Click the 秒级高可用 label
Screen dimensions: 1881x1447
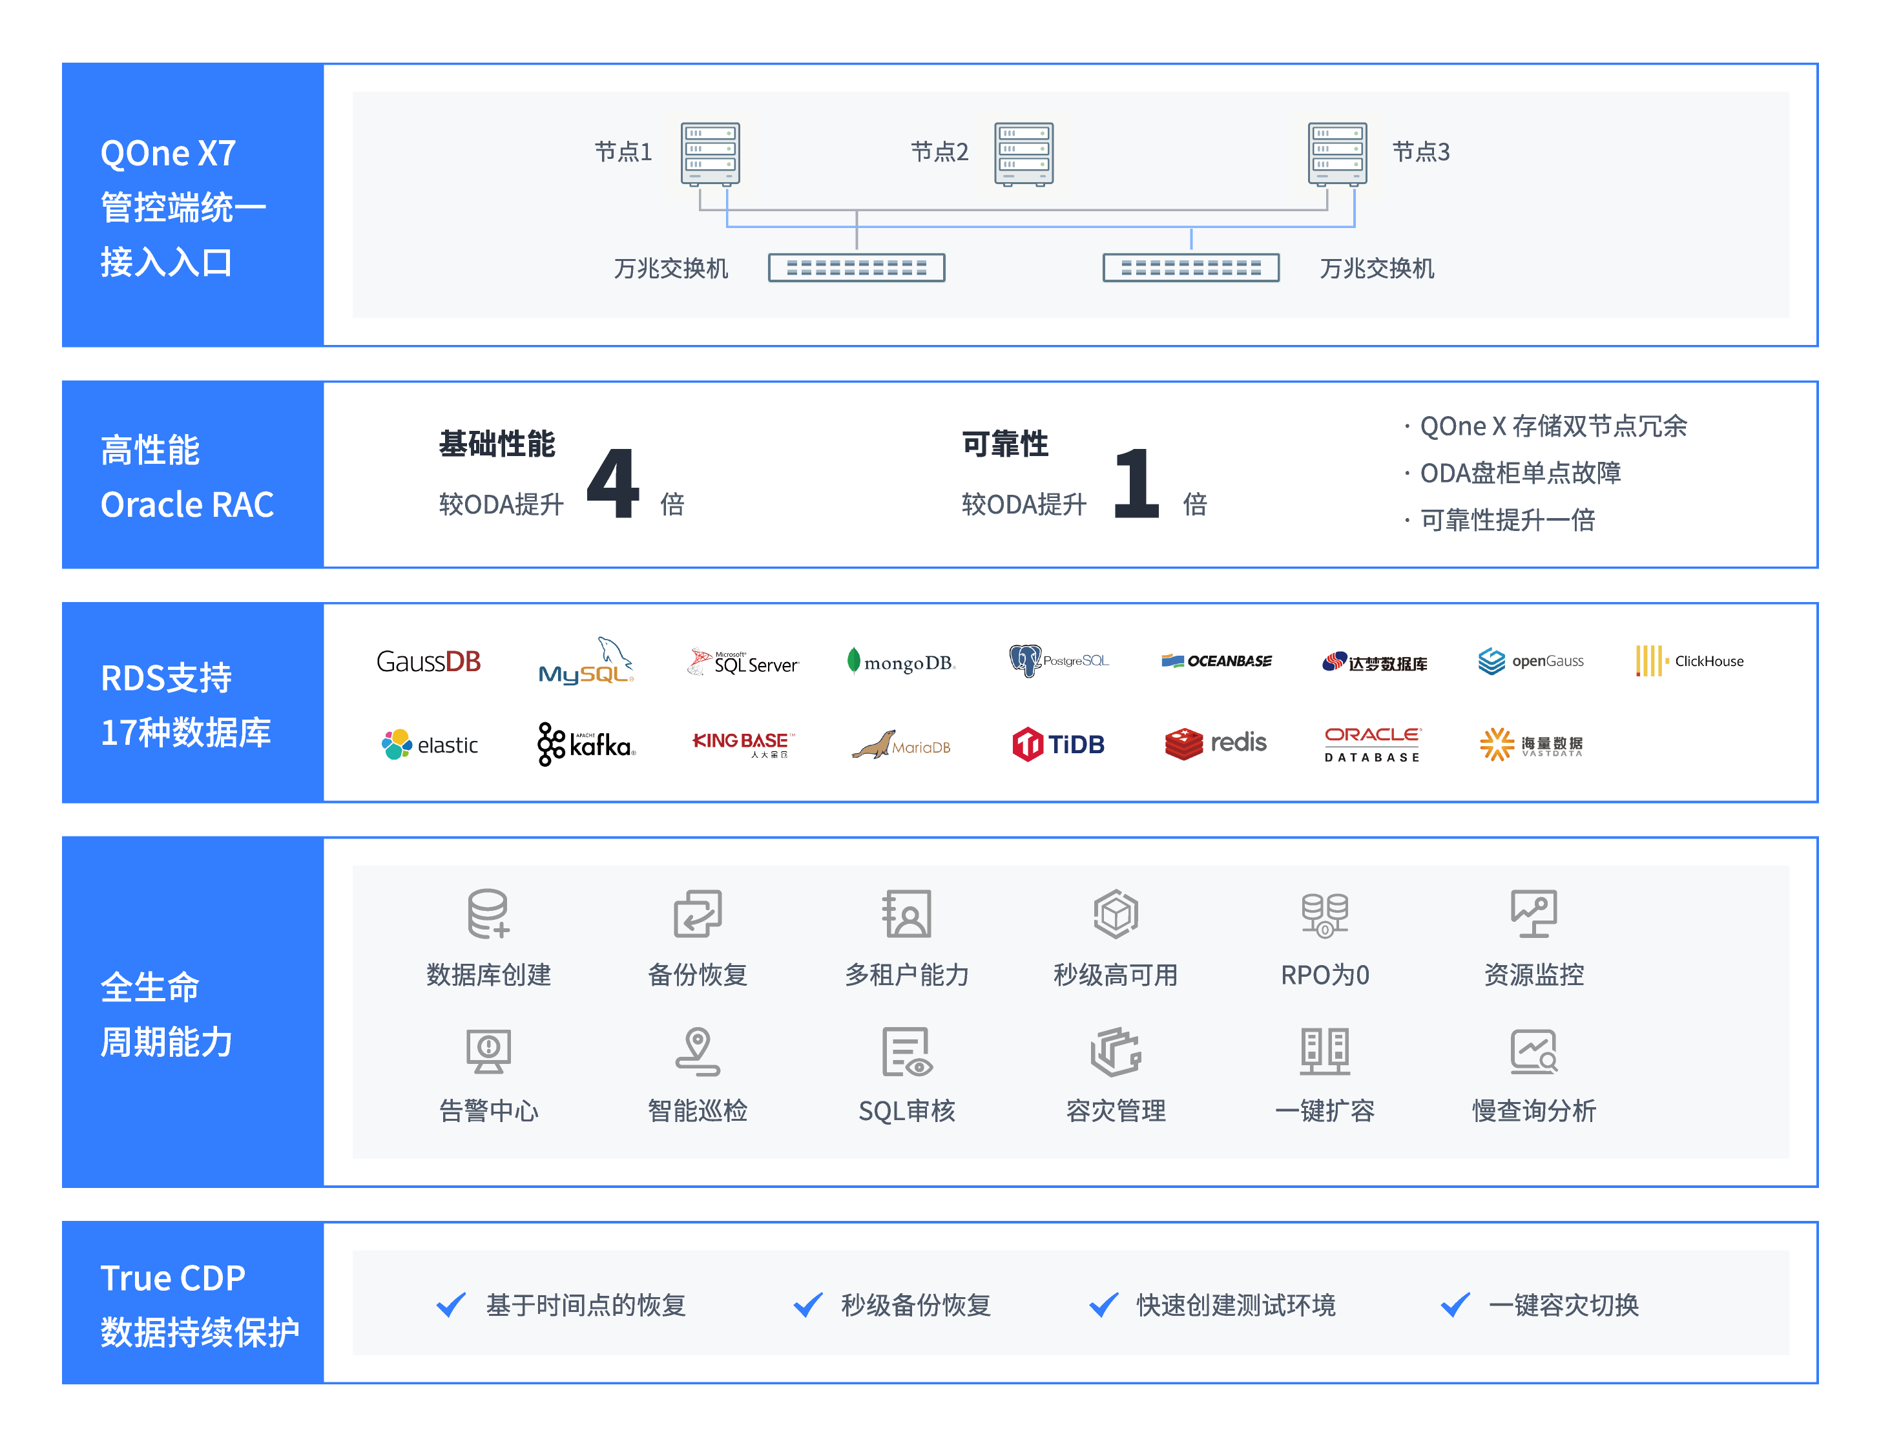pyautogui.click(x=1116, y=975)
